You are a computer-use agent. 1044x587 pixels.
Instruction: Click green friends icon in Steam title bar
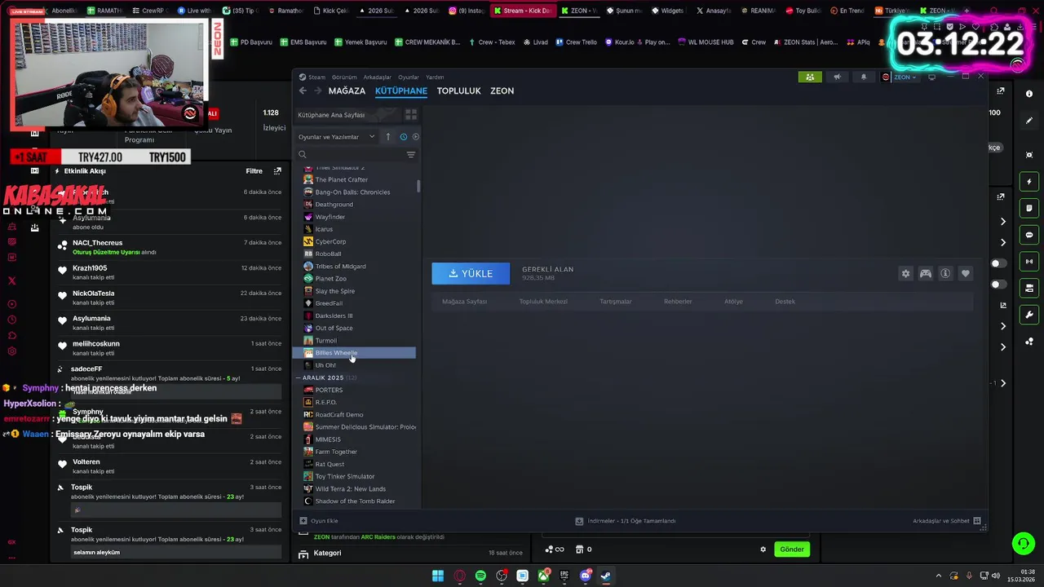point(810,77)
